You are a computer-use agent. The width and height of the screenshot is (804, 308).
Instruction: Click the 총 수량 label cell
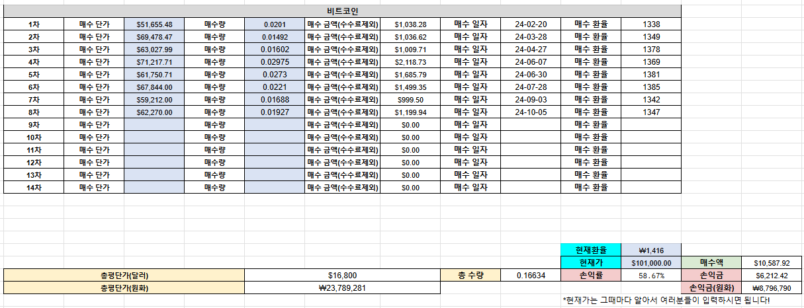point(470,276)
